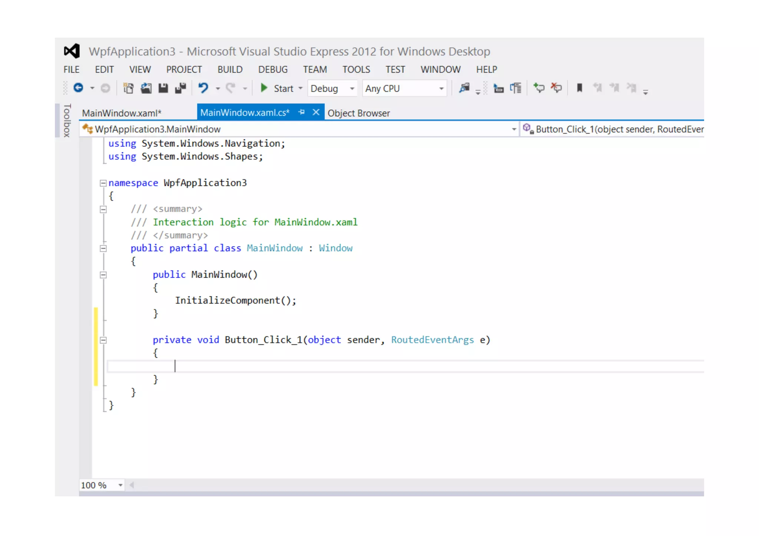Toggle a bookmark with the bookmark icon
The image size is (759, 536).
(x=580, y=88)
